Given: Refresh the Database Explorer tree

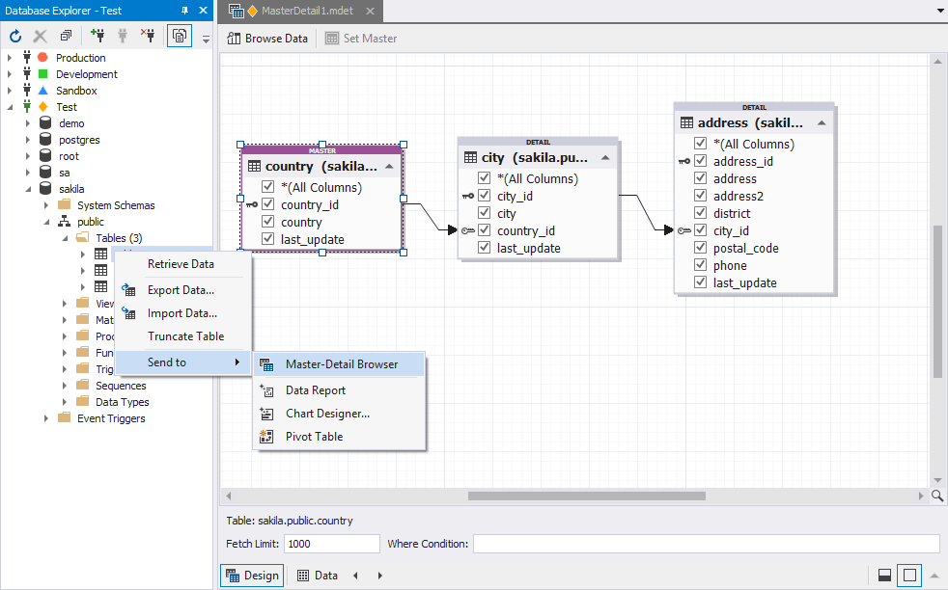Looking at the screenshot, I should tap(15, 36).
